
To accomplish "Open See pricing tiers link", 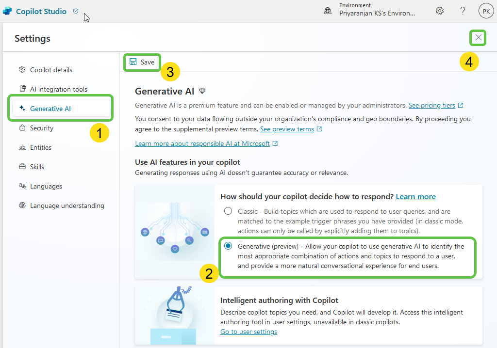I will 432,105.
